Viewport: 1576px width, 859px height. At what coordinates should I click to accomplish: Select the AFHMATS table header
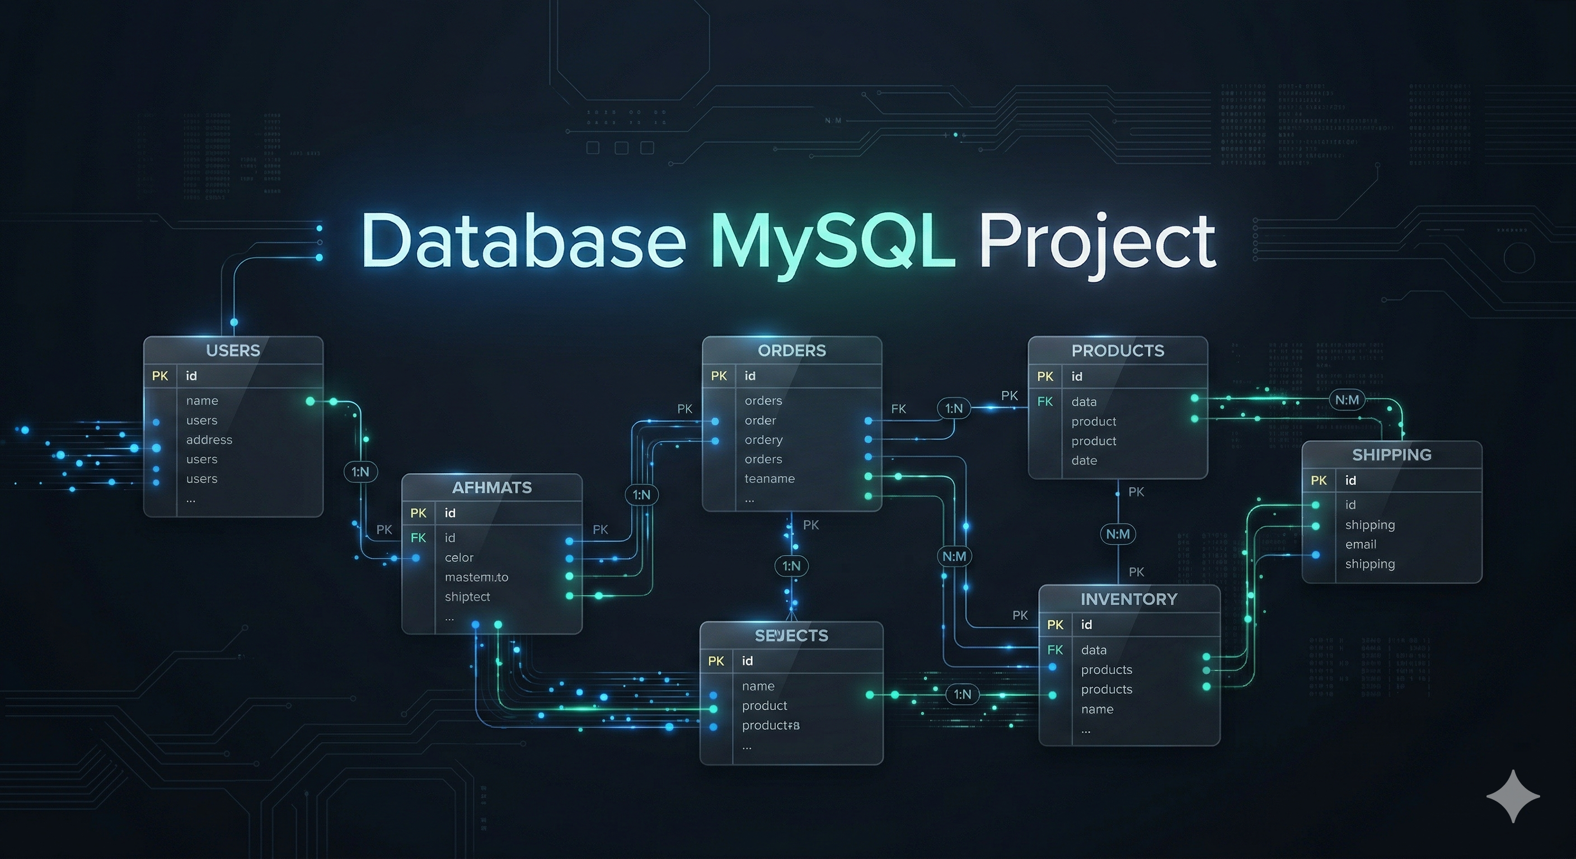[492, 487]
